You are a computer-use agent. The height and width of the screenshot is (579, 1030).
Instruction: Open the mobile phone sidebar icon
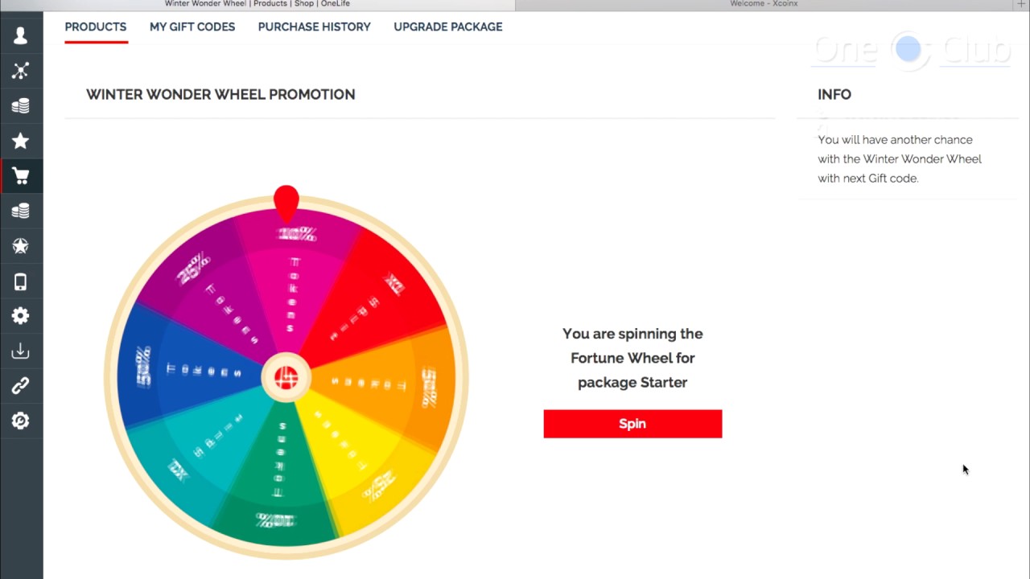[21, 281]
